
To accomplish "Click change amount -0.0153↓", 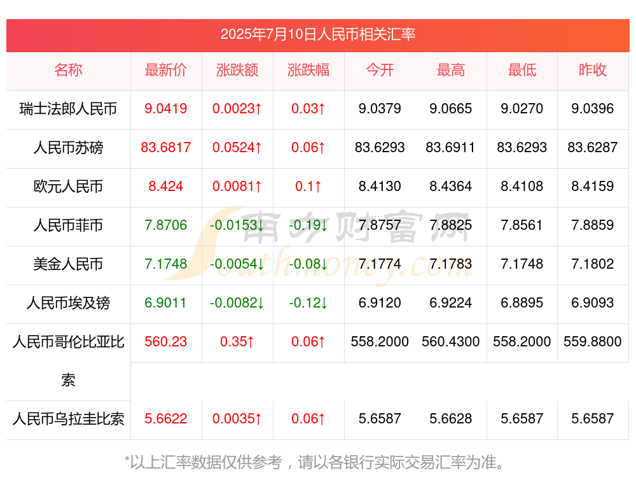I will [237, 225].
